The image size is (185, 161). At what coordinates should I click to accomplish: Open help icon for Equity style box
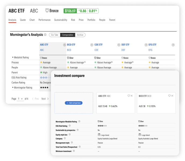[70, 134]
